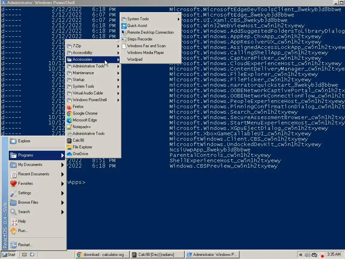This screenshot has width=345, height=259.
Task: Select Favorites in Start menu
Action: [37, 183]
